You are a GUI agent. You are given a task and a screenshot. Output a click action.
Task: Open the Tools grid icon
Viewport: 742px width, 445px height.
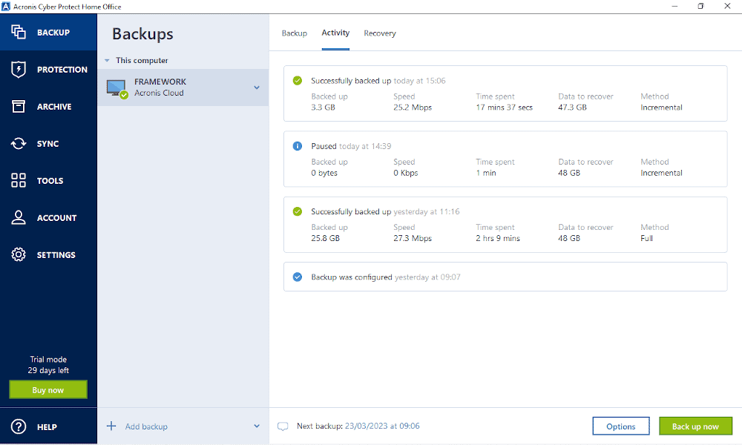click(19, 180)
